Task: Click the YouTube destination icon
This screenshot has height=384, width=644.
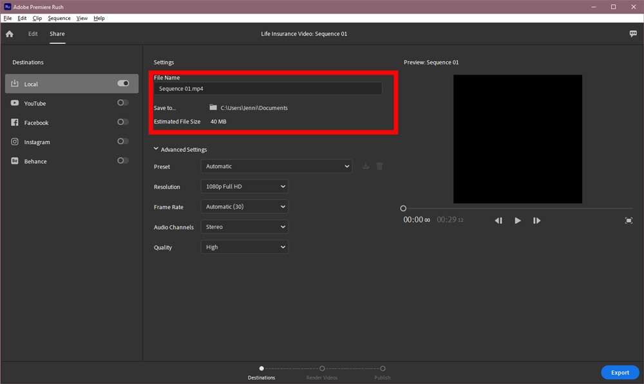Action: 15,103
